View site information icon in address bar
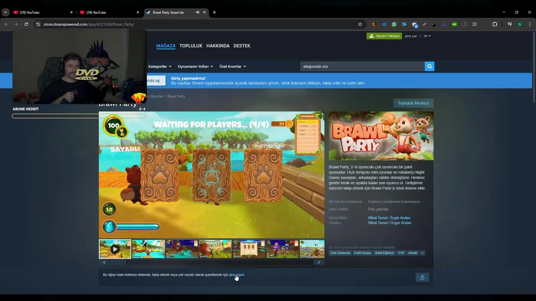 (38, 24)
